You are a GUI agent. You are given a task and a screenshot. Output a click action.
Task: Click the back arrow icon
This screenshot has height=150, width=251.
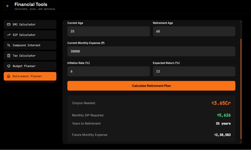7,6
